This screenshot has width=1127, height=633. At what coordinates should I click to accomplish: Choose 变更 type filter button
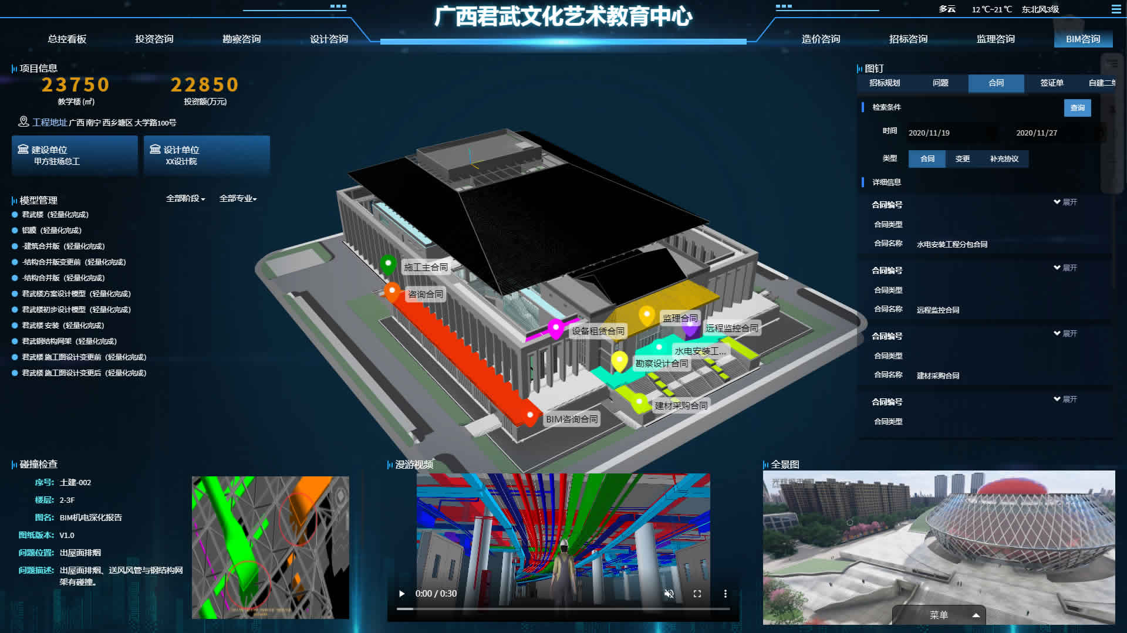[x=963, y=159]
